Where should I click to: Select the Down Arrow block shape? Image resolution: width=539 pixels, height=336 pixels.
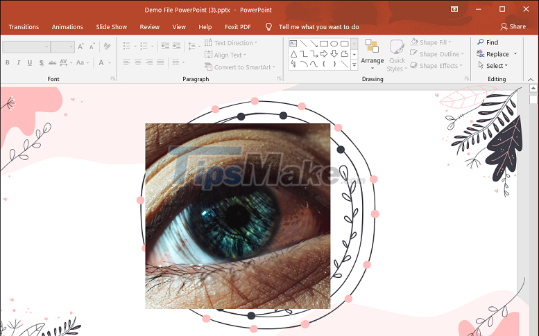click(x=334, y=54)
